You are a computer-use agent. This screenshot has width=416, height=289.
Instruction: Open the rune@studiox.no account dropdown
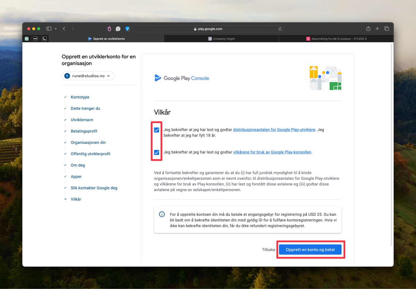click(x=88, y=76)
